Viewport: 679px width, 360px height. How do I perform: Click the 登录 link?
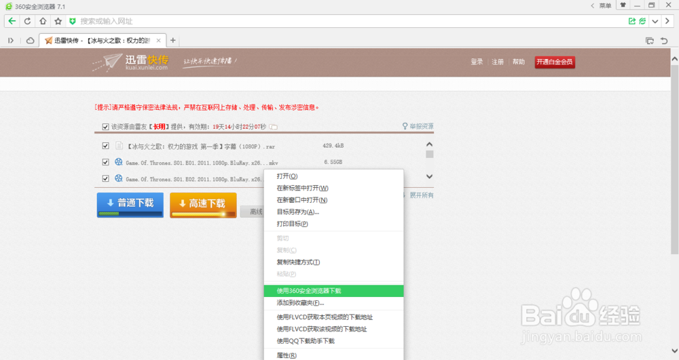point(477,62)
